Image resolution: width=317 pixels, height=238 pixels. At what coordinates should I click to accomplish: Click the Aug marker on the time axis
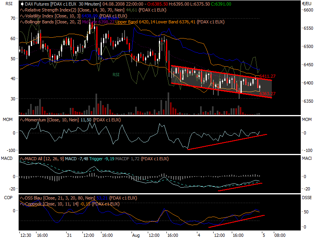click(x=136, y=235)
